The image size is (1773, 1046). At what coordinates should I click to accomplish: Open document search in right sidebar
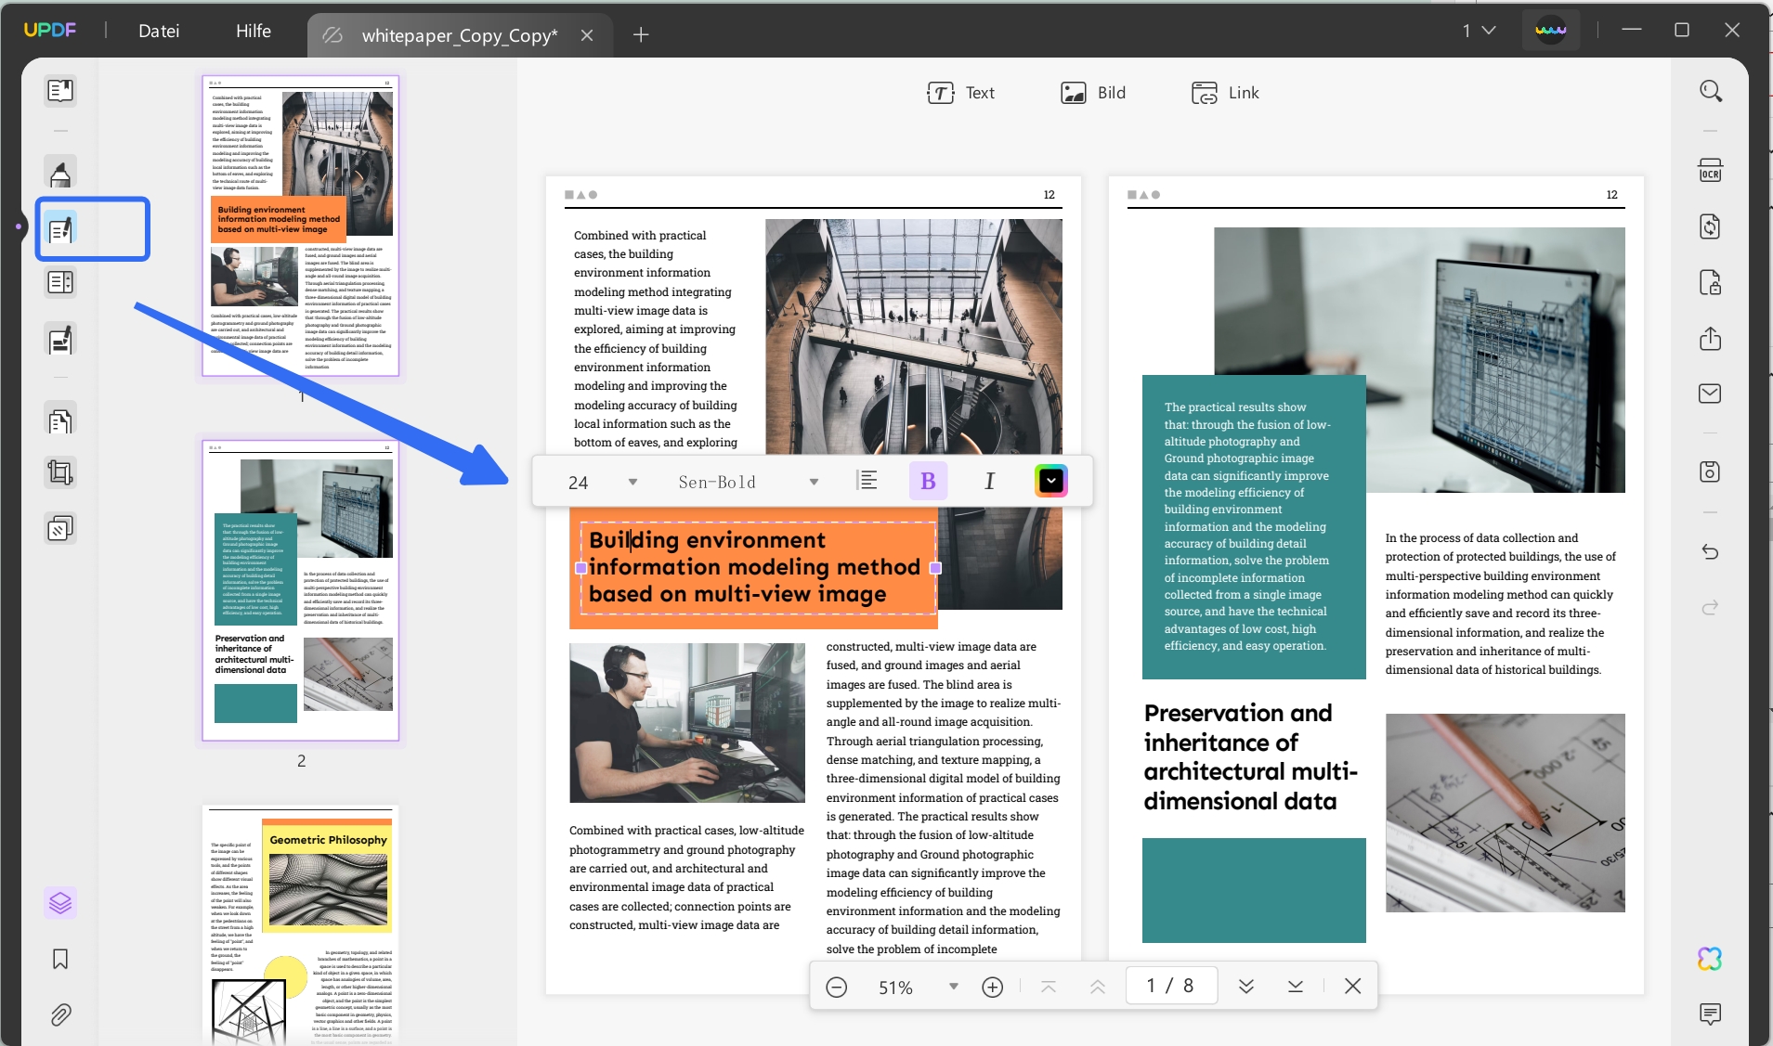(1710, 91)
